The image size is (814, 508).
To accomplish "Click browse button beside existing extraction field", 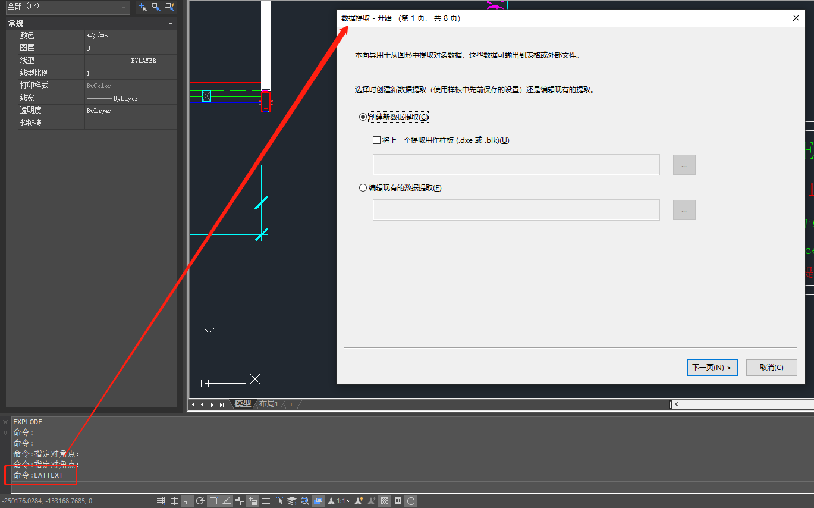I will click(x=684, y=210).
